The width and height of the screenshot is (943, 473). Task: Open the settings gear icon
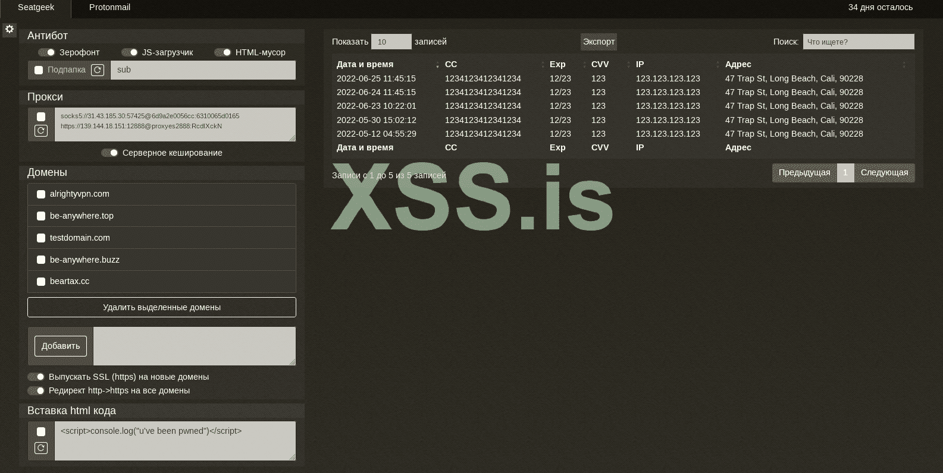click(10, 29)
